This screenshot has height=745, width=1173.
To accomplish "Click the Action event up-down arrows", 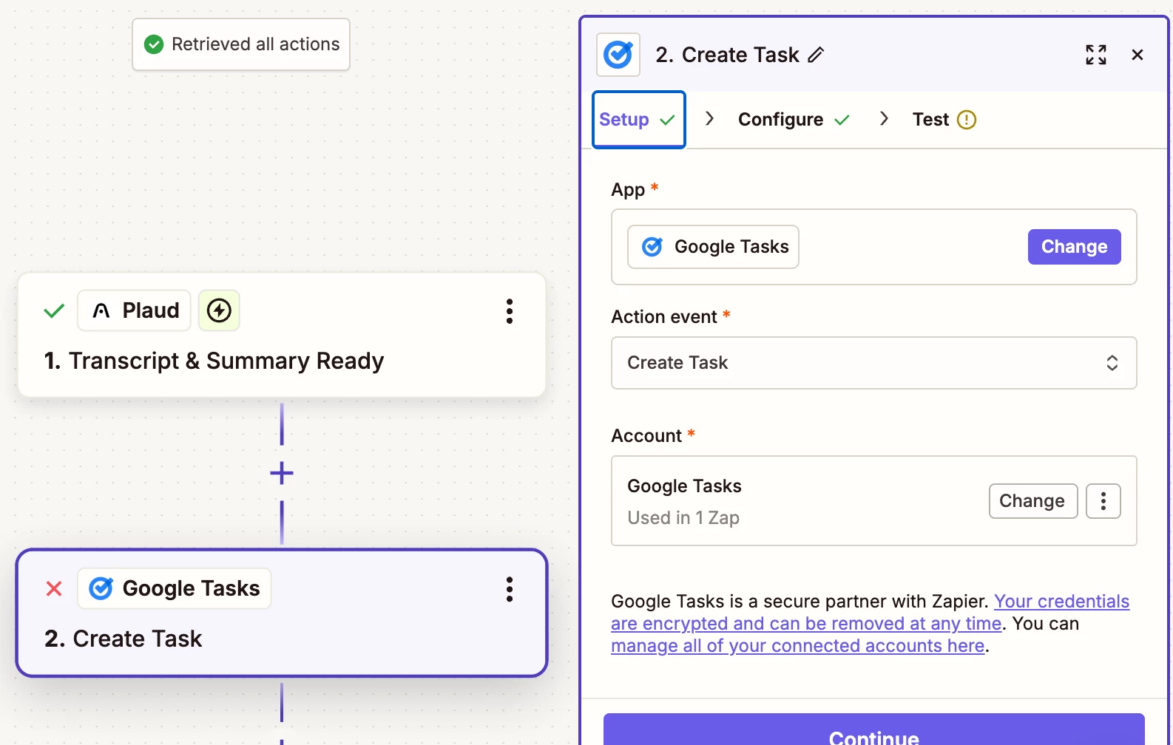I will pos(1112,363).
